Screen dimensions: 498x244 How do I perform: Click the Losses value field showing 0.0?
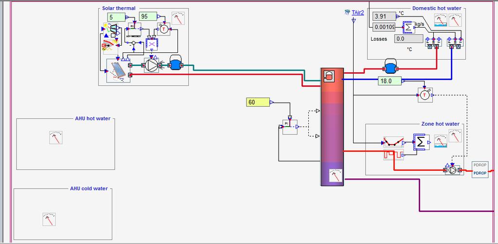coord(409,39)
